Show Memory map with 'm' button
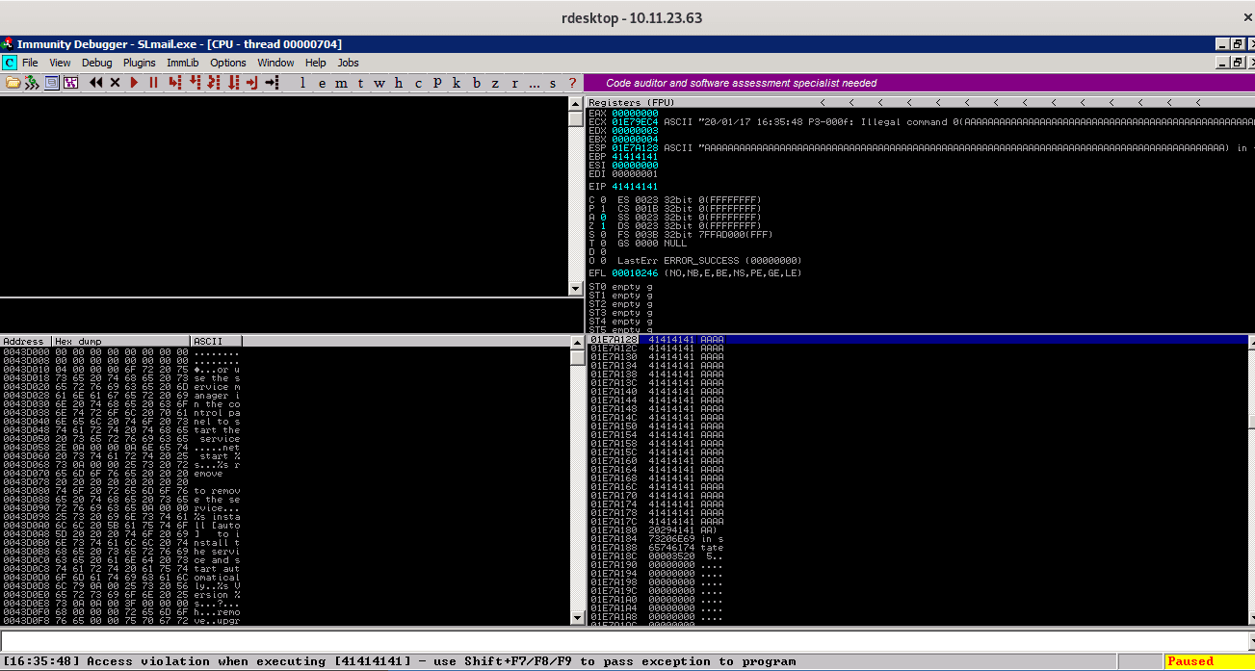This screenshot has height=671, width=1255. (x=341, y=83)
